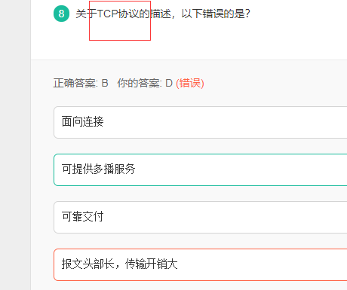
Task: Select the answer option "可靠交付"
Action: (201, 217)
